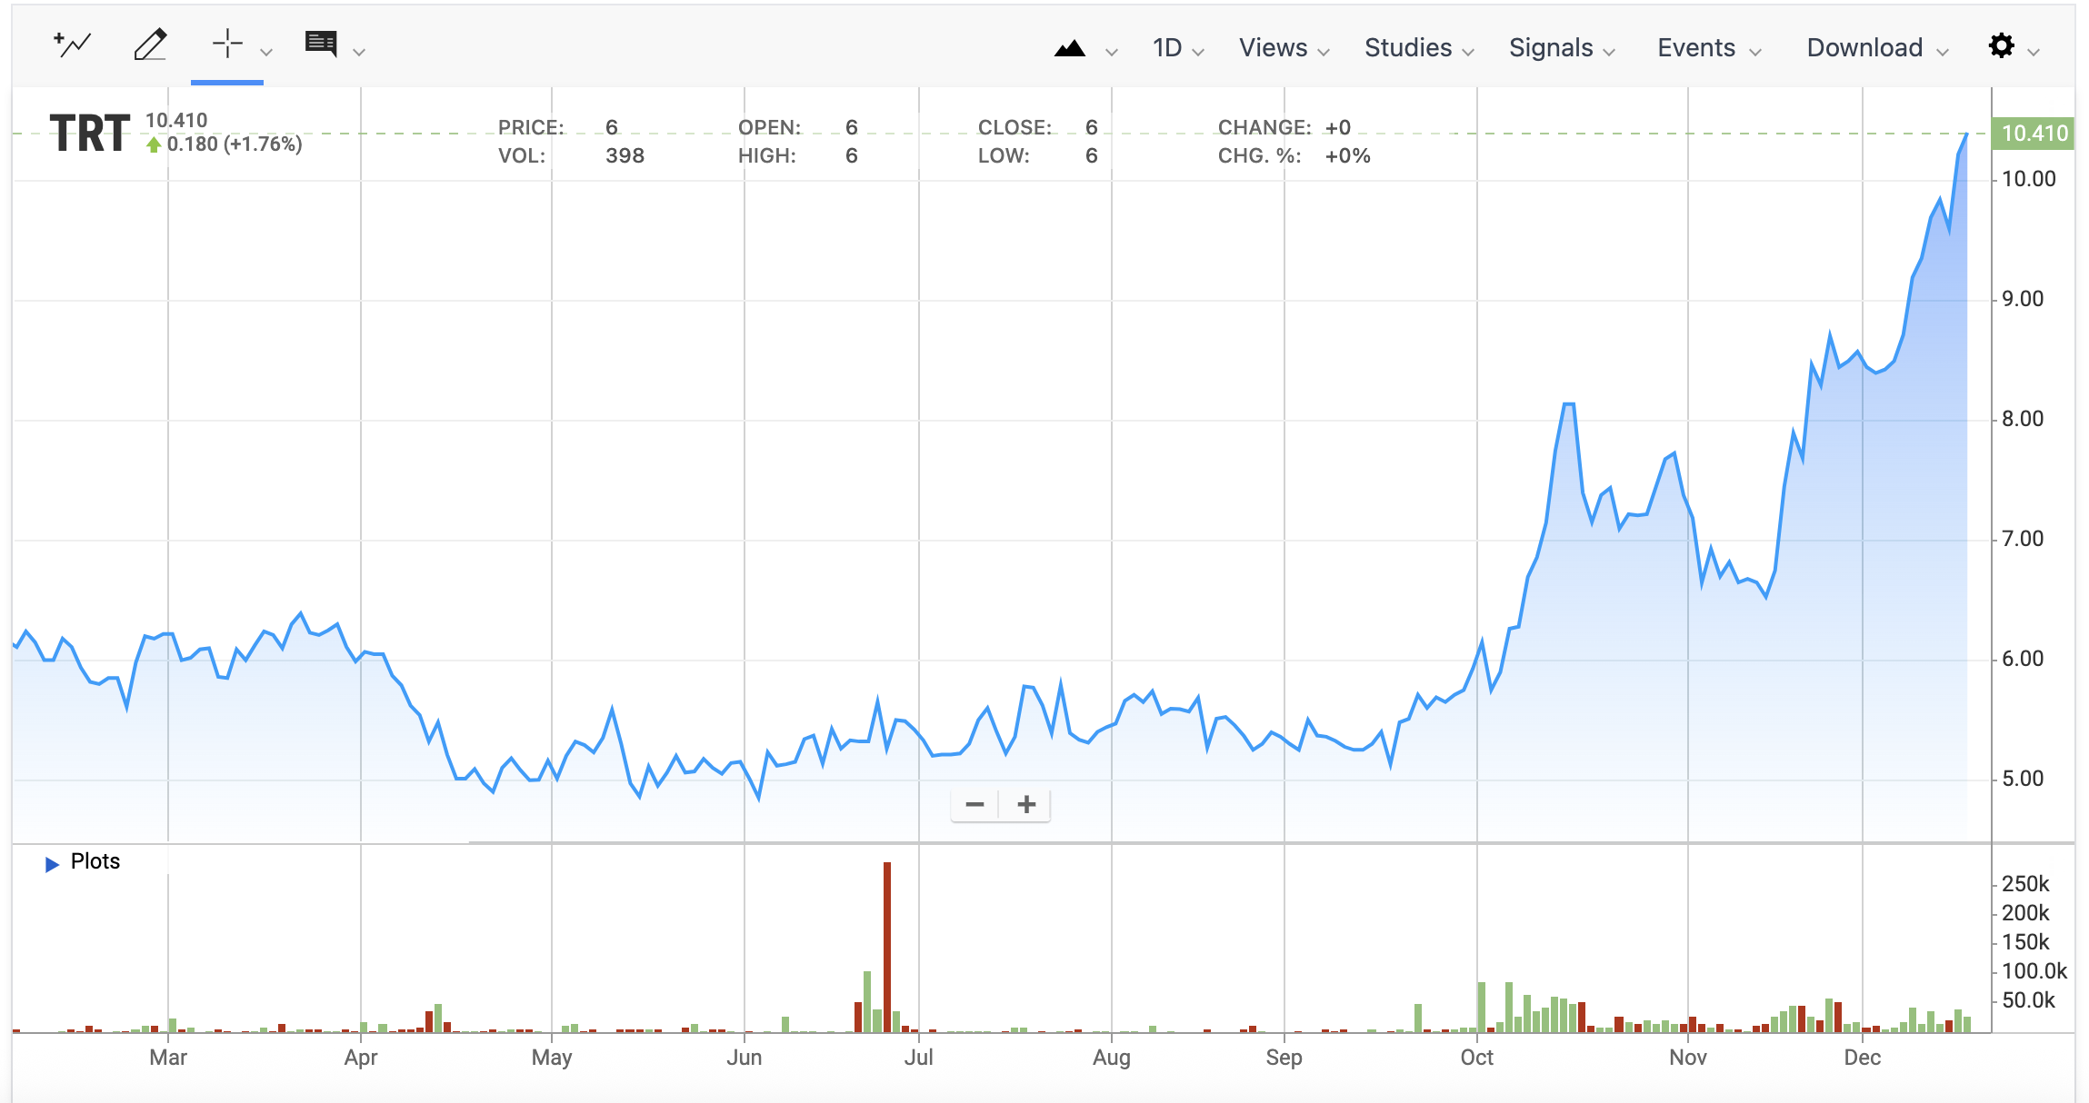The height and width of the screenshot is (1103, 2089).
Task: Open the annotation dropdown arrow
Action: tap(359, 52)
